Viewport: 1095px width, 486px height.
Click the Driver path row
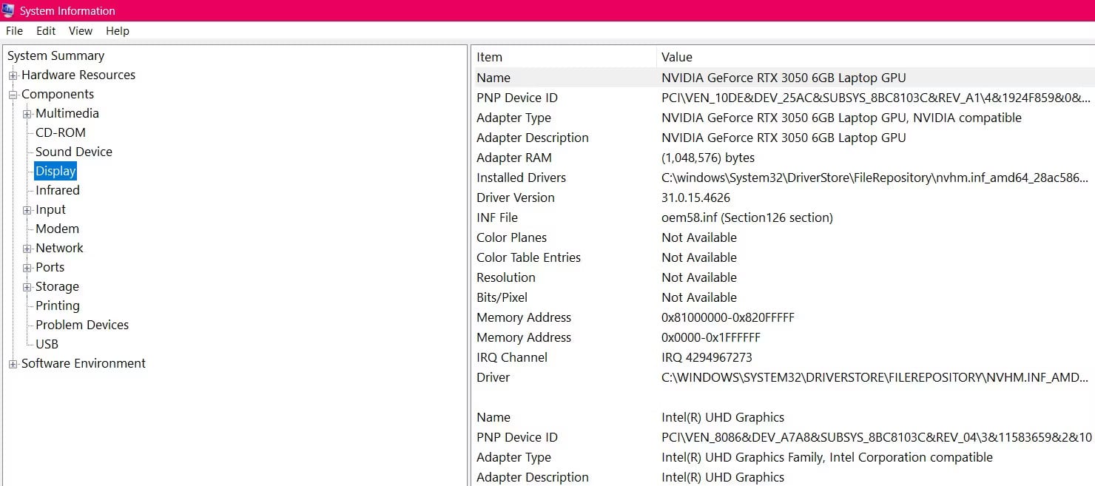[x=784, y=377]
